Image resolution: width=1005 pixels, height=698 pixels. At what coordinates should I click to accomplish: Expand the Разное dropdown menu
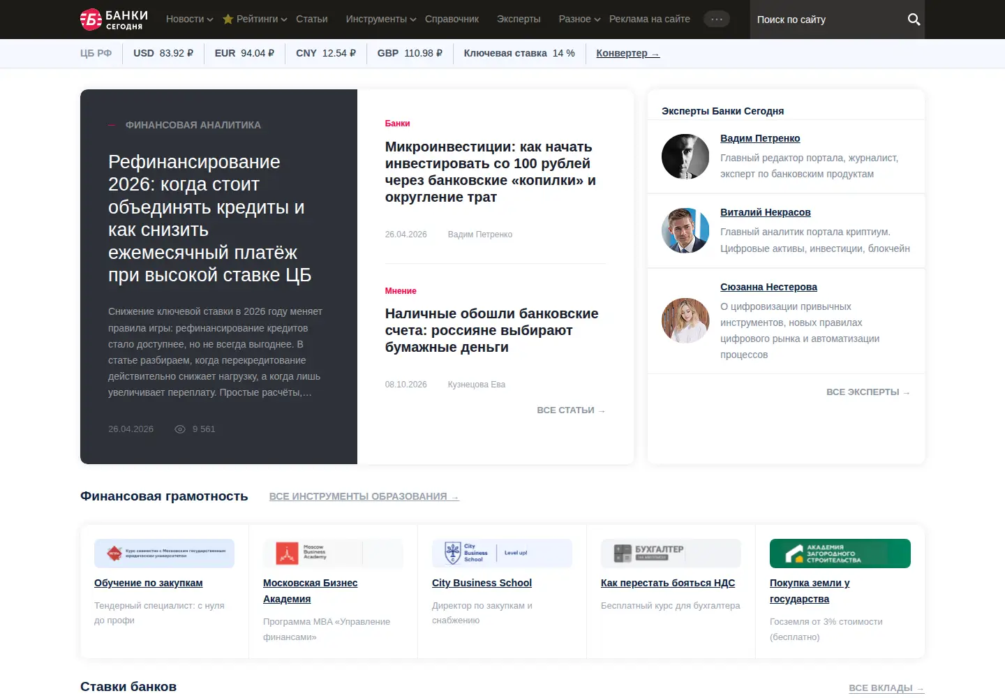pos(579,19)
